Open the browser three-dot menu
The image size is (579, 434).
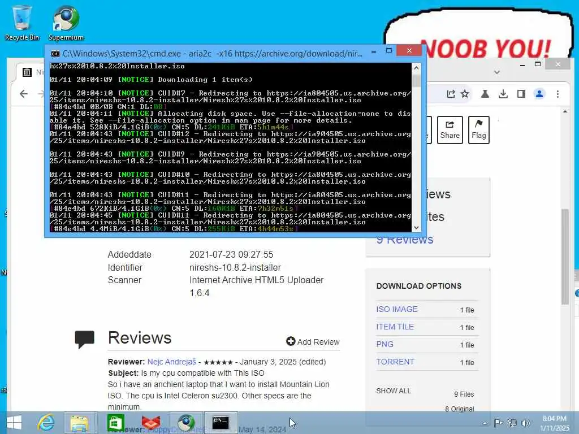coord(558,94)
